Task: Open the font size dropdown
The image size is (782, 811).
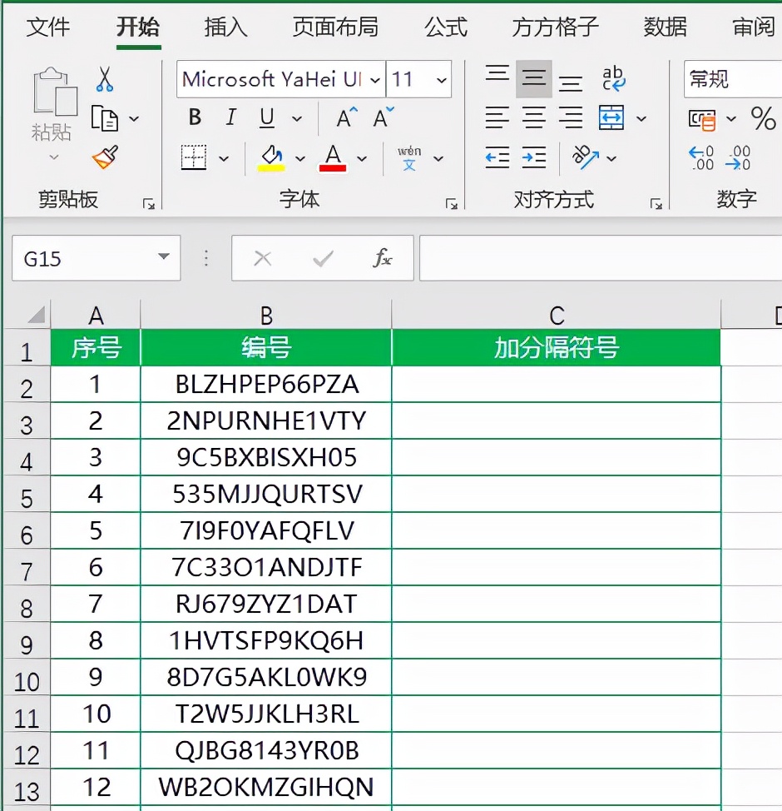Action: (x=442, y=80)
